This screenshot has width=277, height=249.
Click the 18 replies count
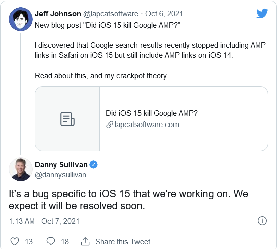tap(65, 242)
